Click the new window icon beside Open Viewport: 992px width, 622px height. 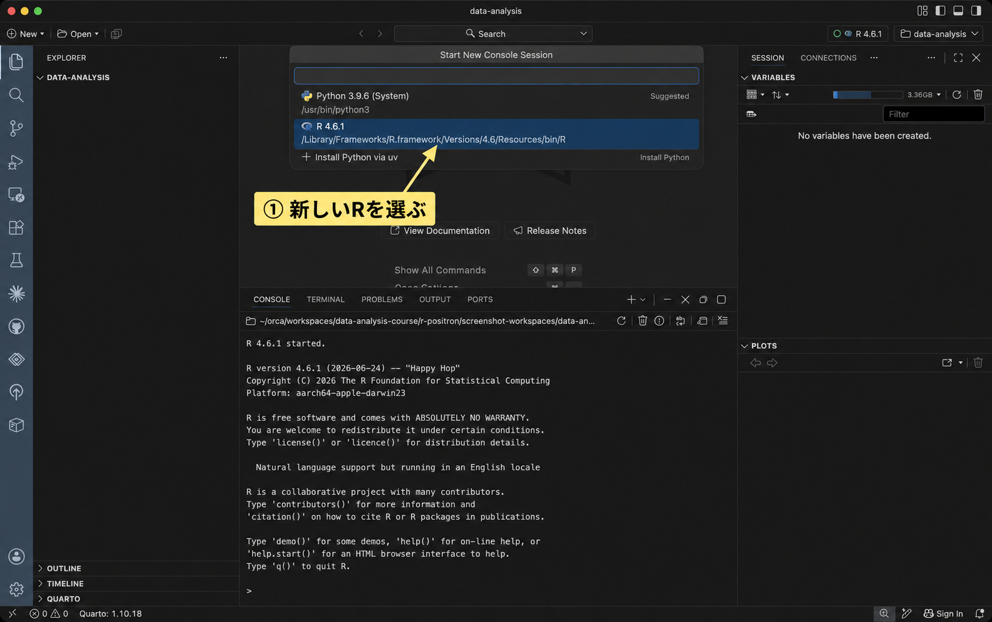point(116,34)
